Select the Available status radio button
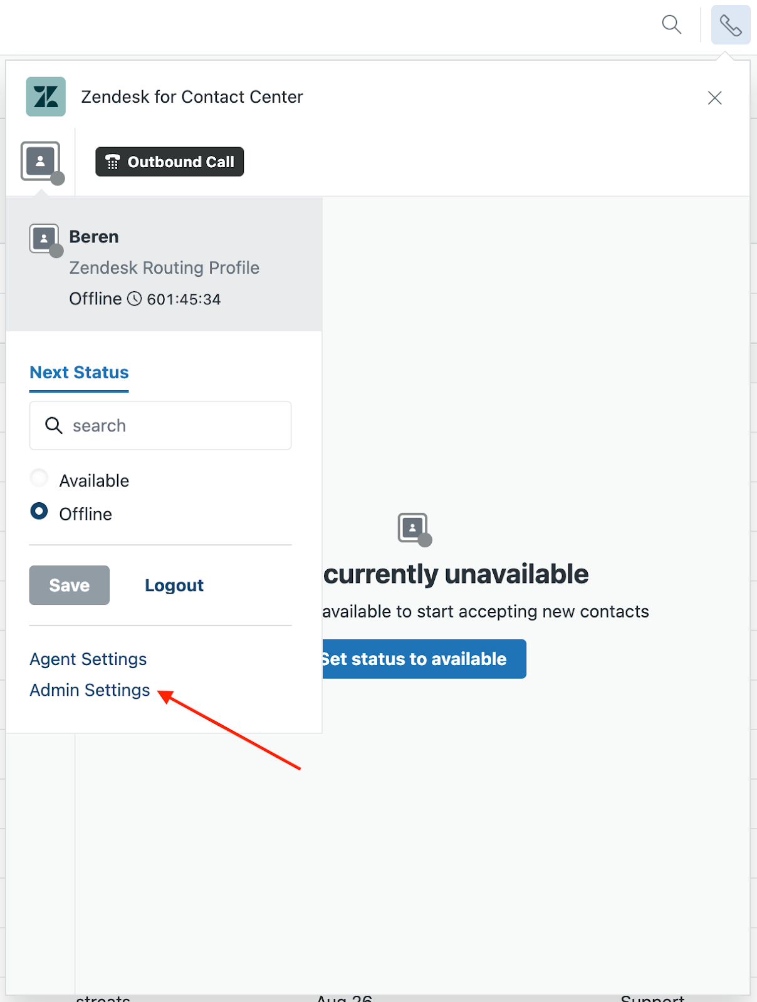 click(x=39, y=478)
